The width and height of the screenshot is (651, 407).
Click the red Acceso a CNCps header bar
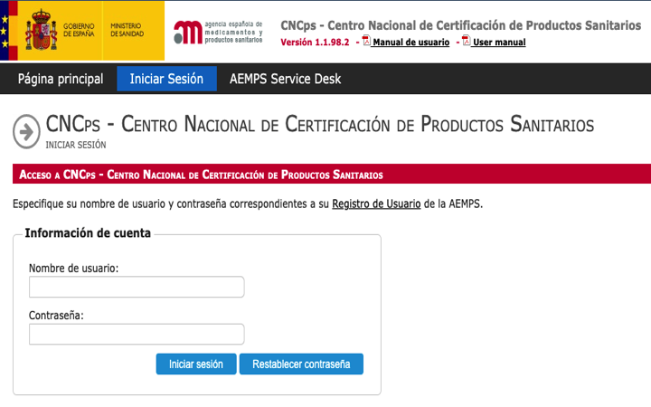[332, 174]
